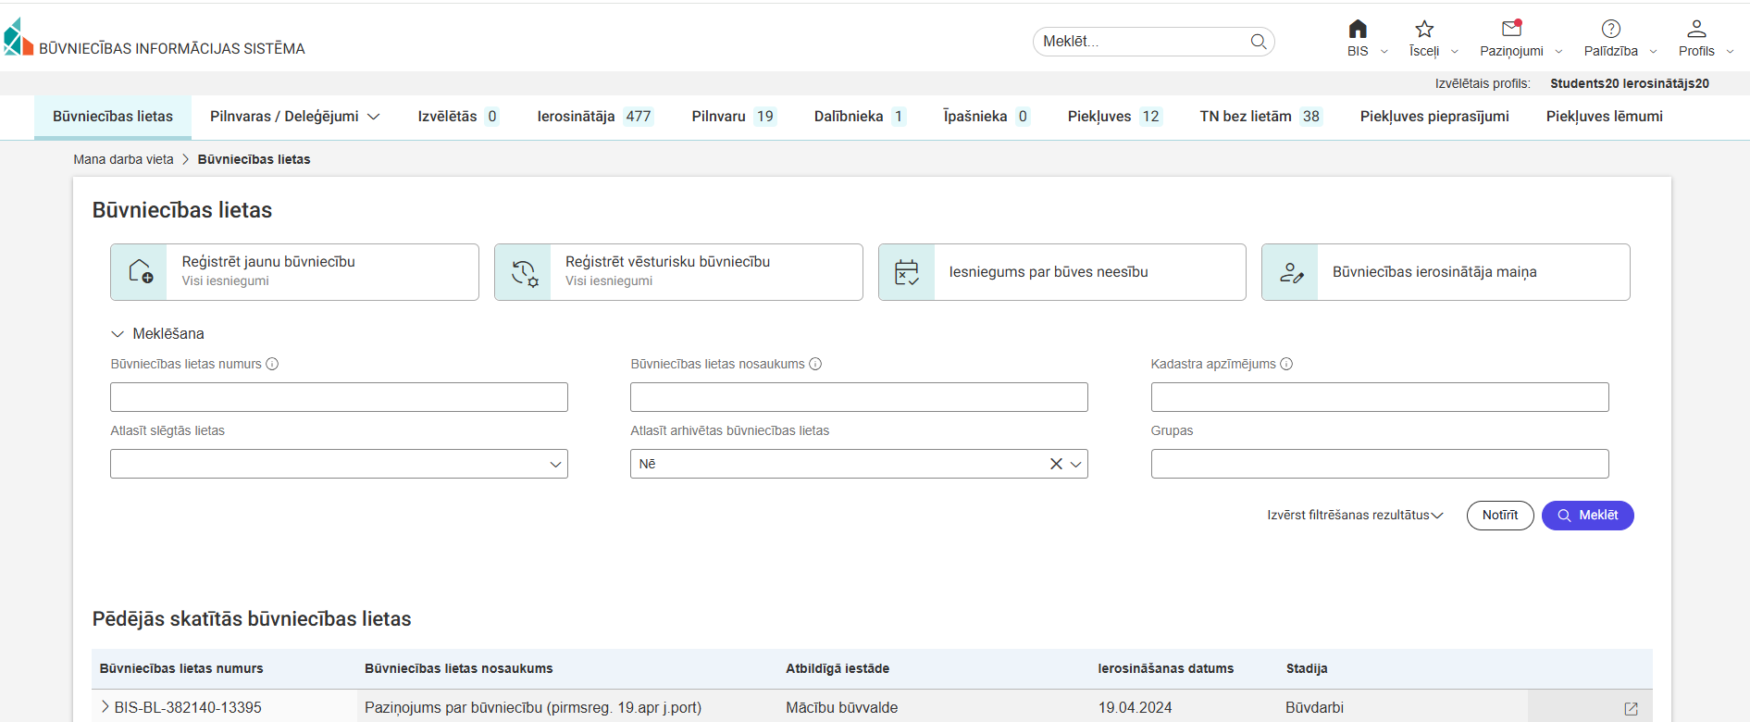Open the Īsceļi star shortcuts icon

(1424, 30)
